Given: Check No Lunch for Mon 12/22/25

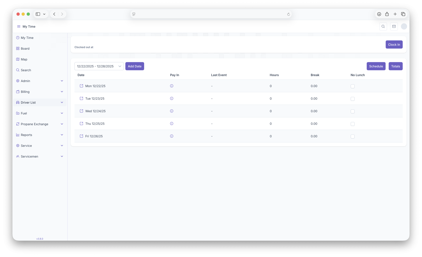Looking at the screenshot, I should 353,86.
